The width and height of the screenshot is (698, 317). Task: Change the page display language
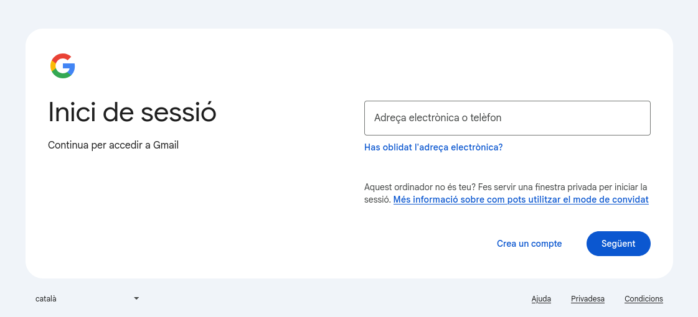(87, 298)
